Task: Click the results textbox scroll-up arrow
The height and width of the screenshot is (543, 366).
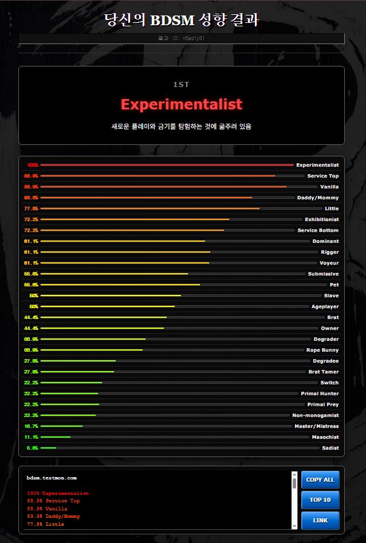Action: click(x=294, y=474)
